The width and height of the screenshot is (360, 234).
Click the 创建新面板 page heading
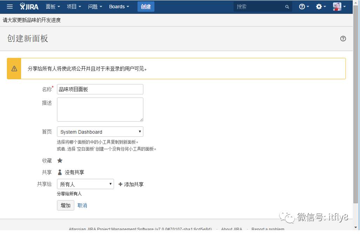(x=28, y=38)
